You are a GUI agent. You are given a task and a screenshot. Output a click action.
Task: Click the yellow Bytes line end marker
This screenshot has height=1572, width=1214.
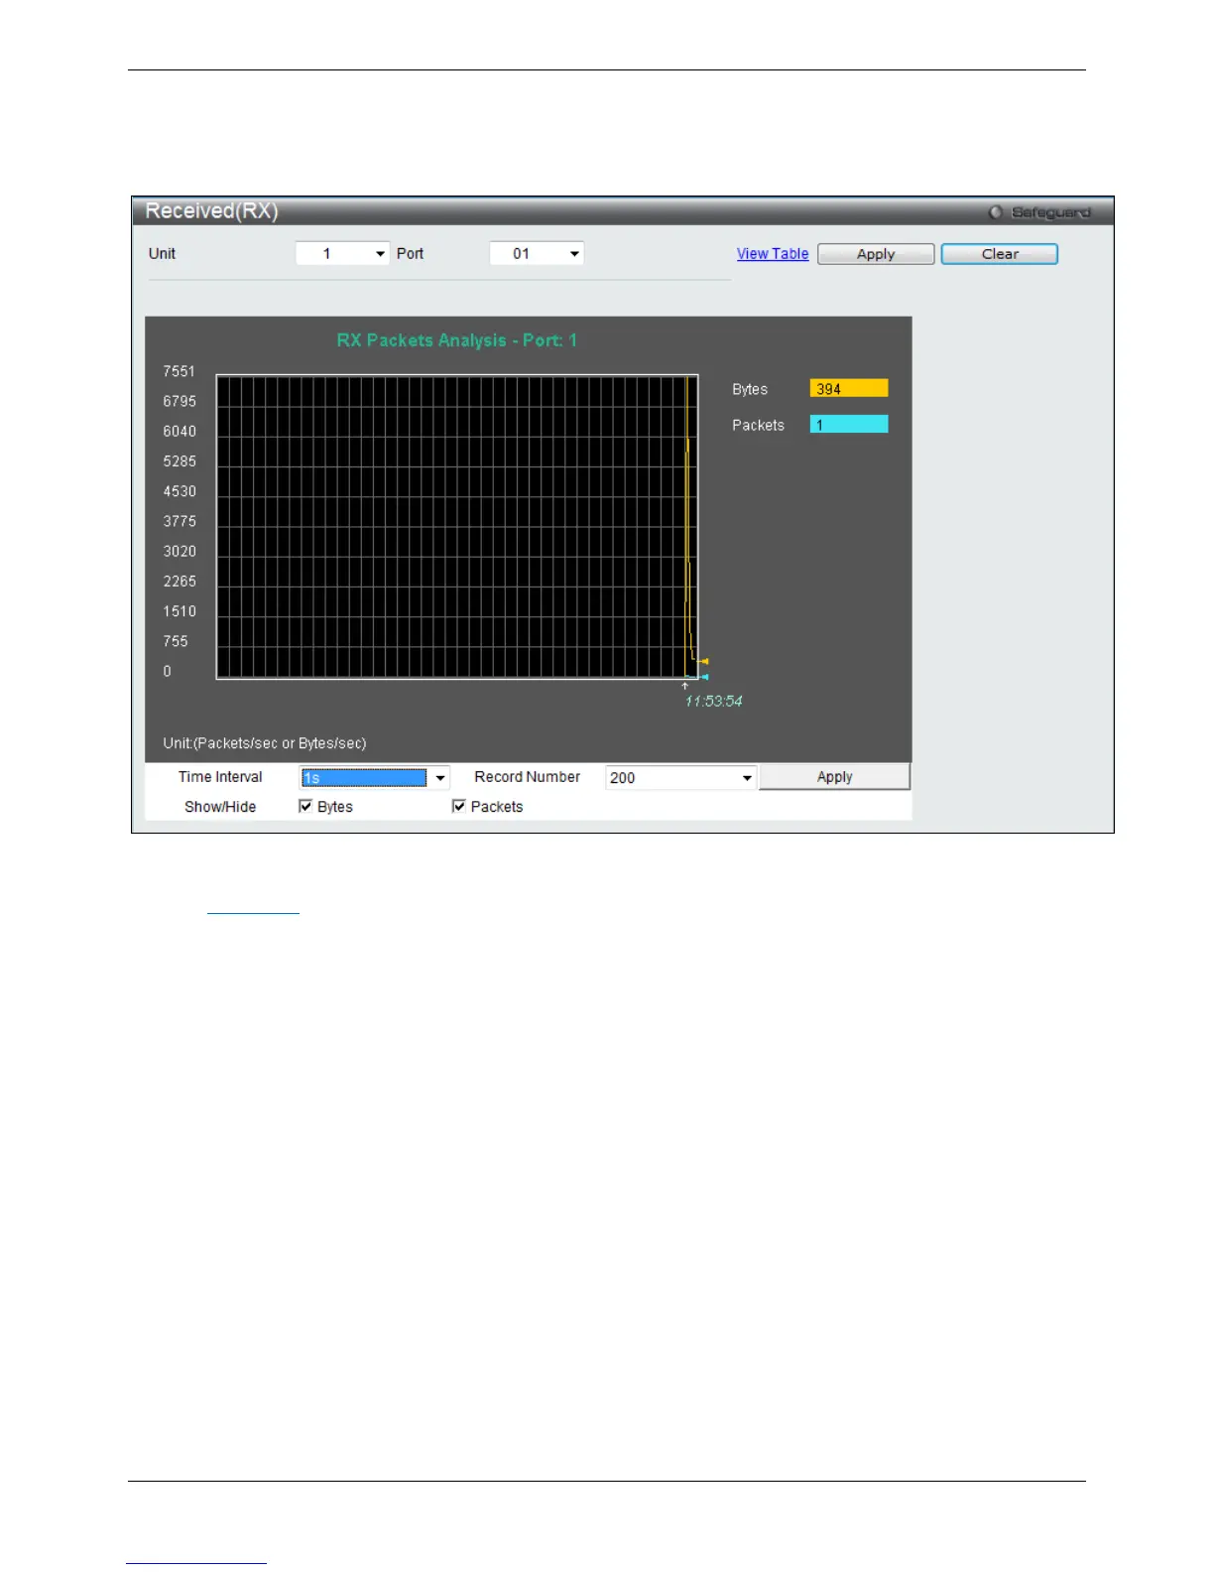click(704, 661)
